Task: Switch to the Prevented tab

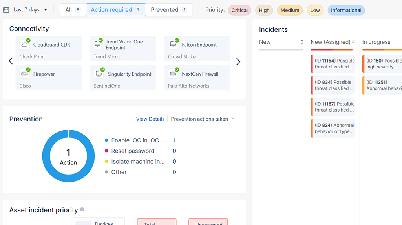Action: [x=169, y=10]
